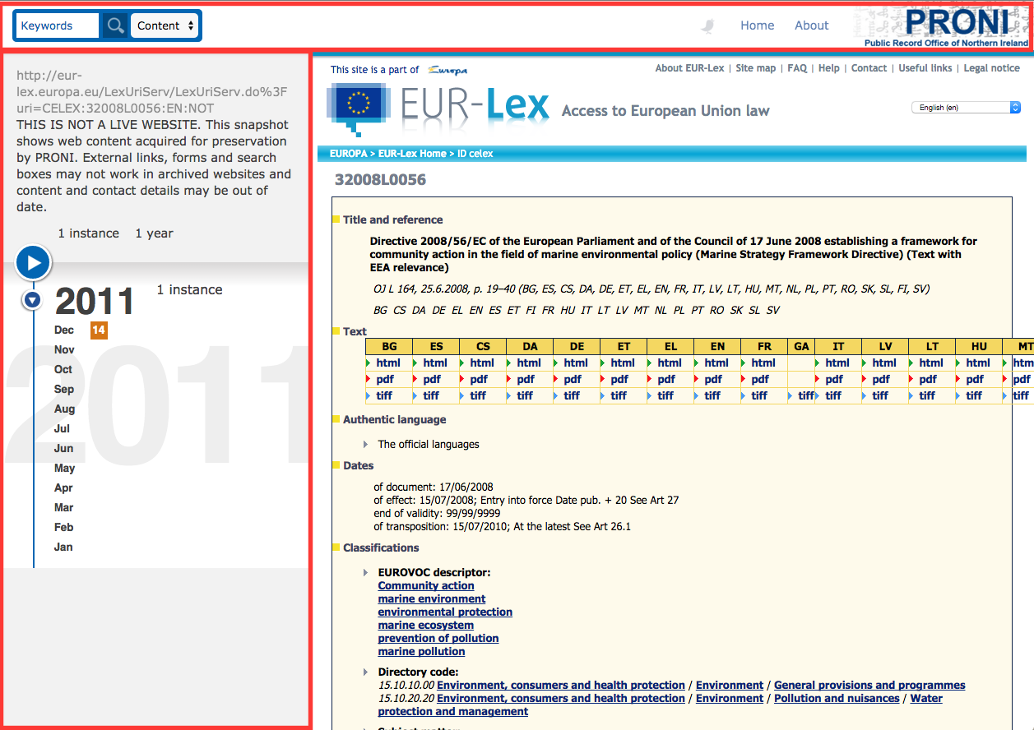Open the About page link
This screenshot has height=730, width=1034.
pos(811,25)
